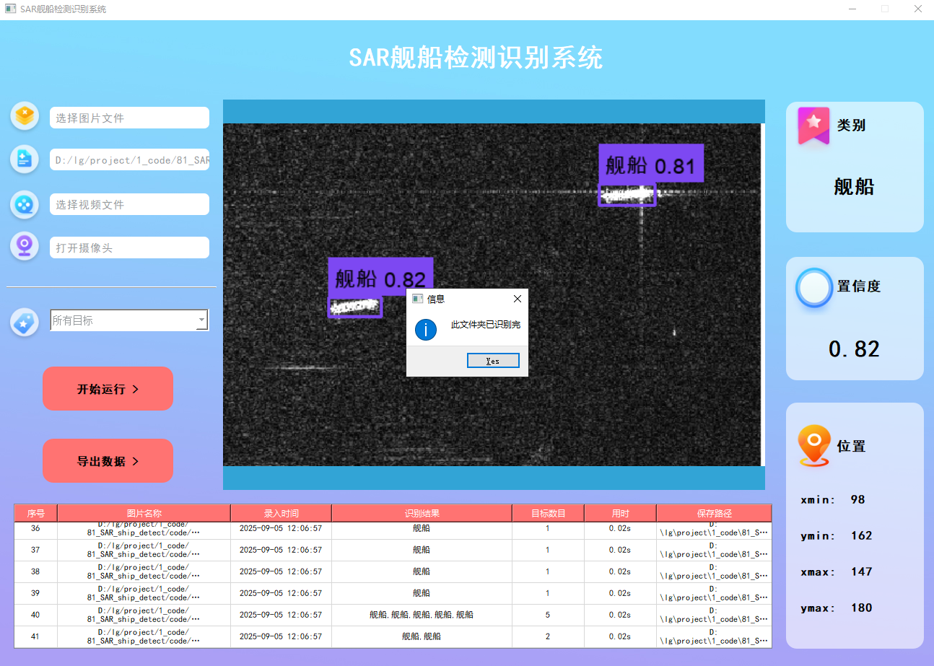Image resolution: width=934 pixels, height=666 pixels.
Task: Click the 舰船 0.81 detection label
Action: [650, 164]
